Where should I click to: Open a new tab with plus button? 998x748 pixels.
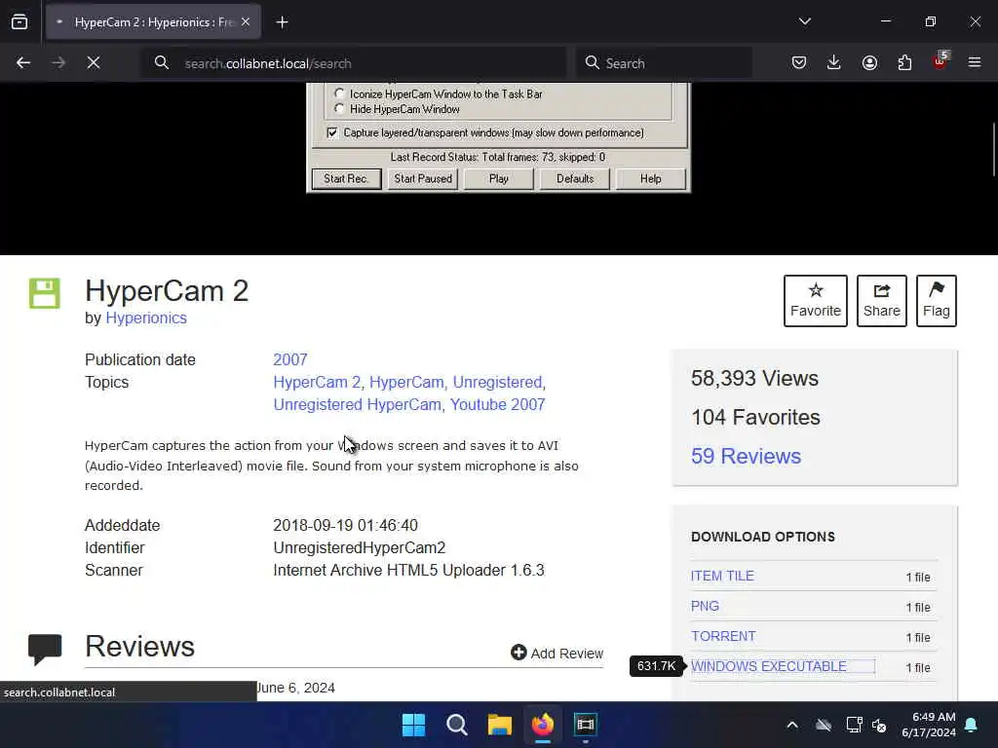tap(282, 22)
